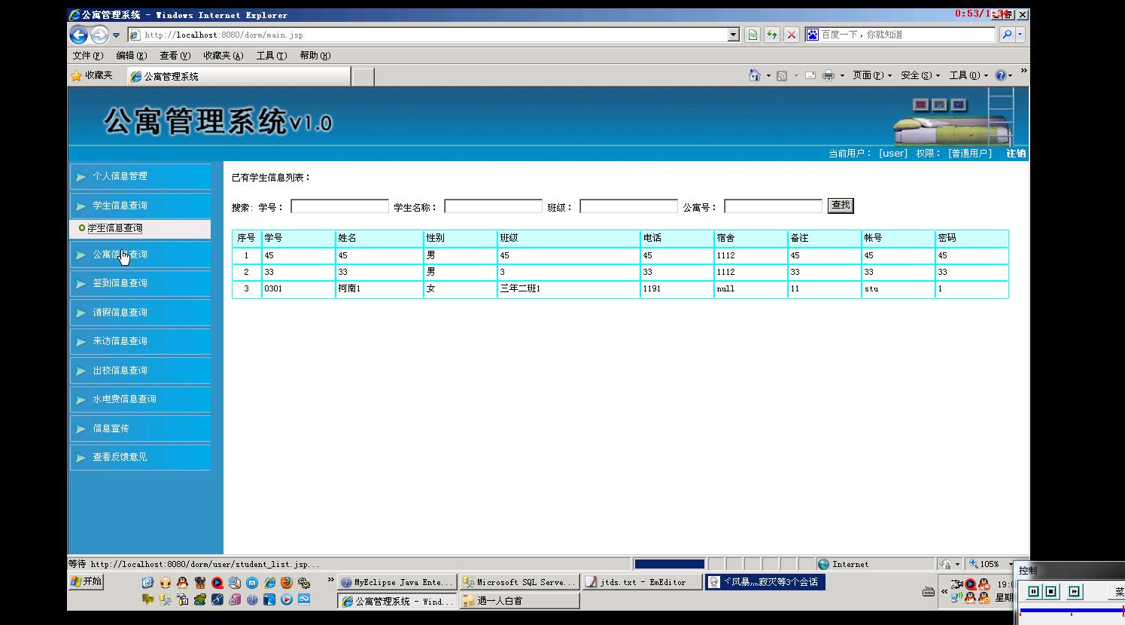Open 工具(O) command bar dropdown
This screenshot has height=625, width=1125.
(968, 75)
